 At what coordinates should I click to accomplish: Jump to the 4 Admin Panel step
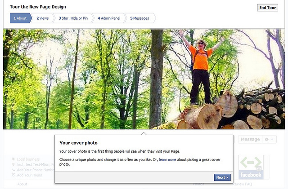click(x=109, y=18)
